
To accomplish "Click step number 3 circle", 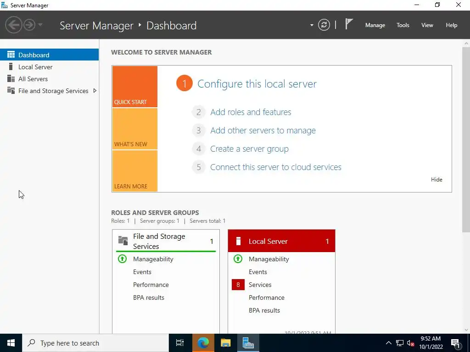I will 198,131.
